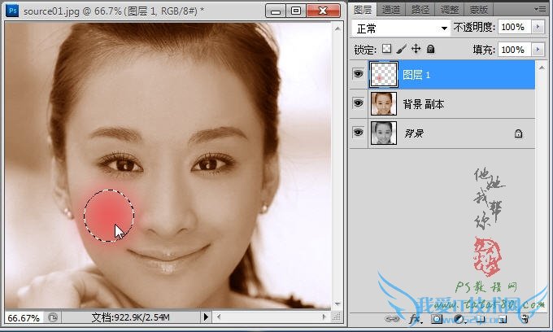
Task: Switch to the 图层 tab
Action: coord(363,10)
